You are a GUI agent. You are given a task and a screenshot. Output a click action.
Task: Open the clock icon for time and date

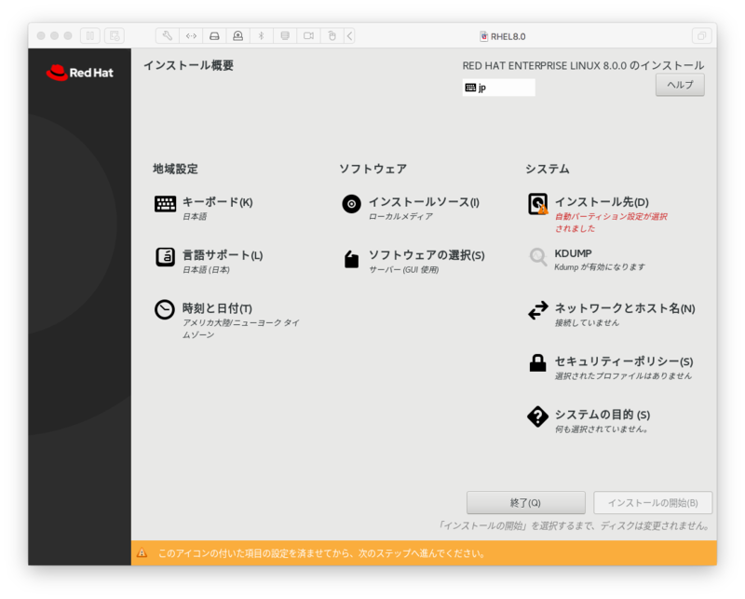pyautogui.click(x=165, y=309)
